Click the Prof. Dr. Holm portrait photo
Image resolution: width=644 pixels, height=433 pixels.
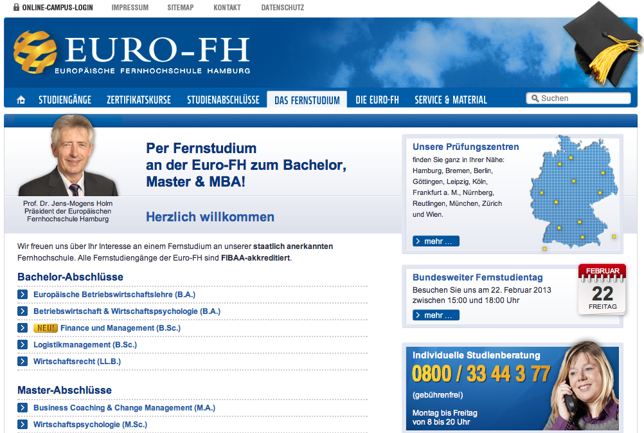coord(68,156)
